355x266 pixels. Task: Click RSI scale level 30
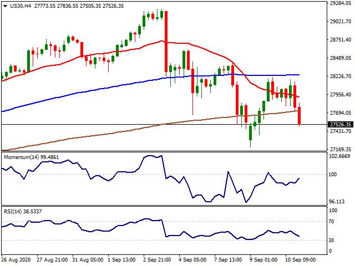pos(331,240)
